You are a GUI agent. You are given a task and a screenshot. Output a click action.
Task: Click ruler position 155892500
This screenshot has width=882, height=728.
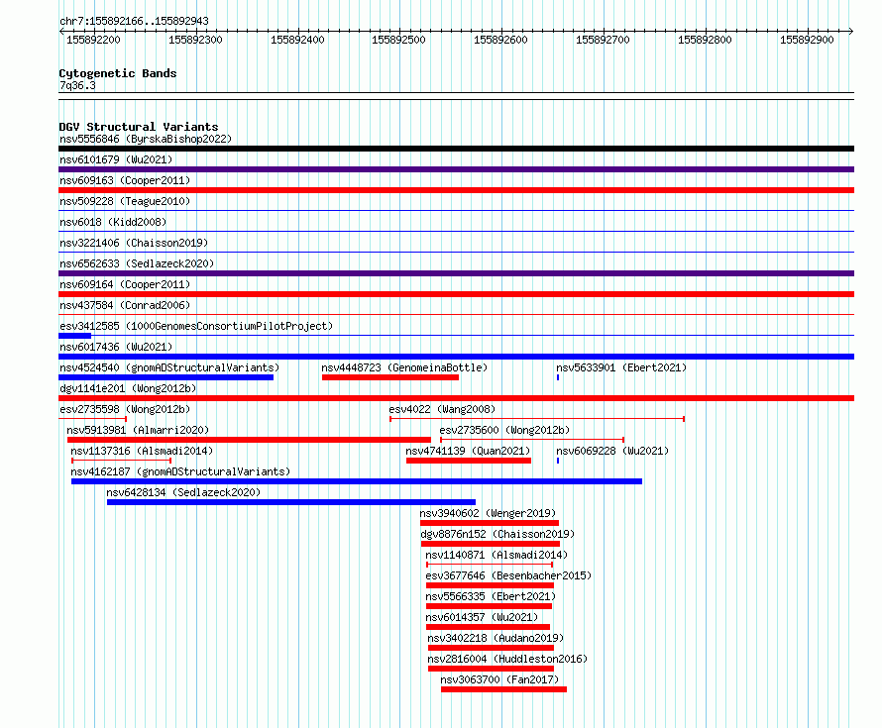tap(398, 40)
